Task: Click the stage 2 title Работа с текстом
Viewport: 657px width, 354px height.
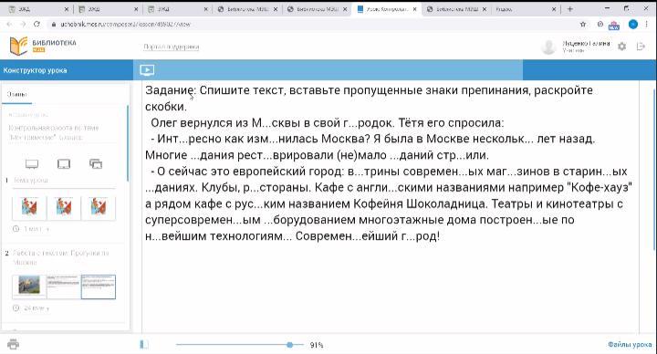Action: point(61,257)
